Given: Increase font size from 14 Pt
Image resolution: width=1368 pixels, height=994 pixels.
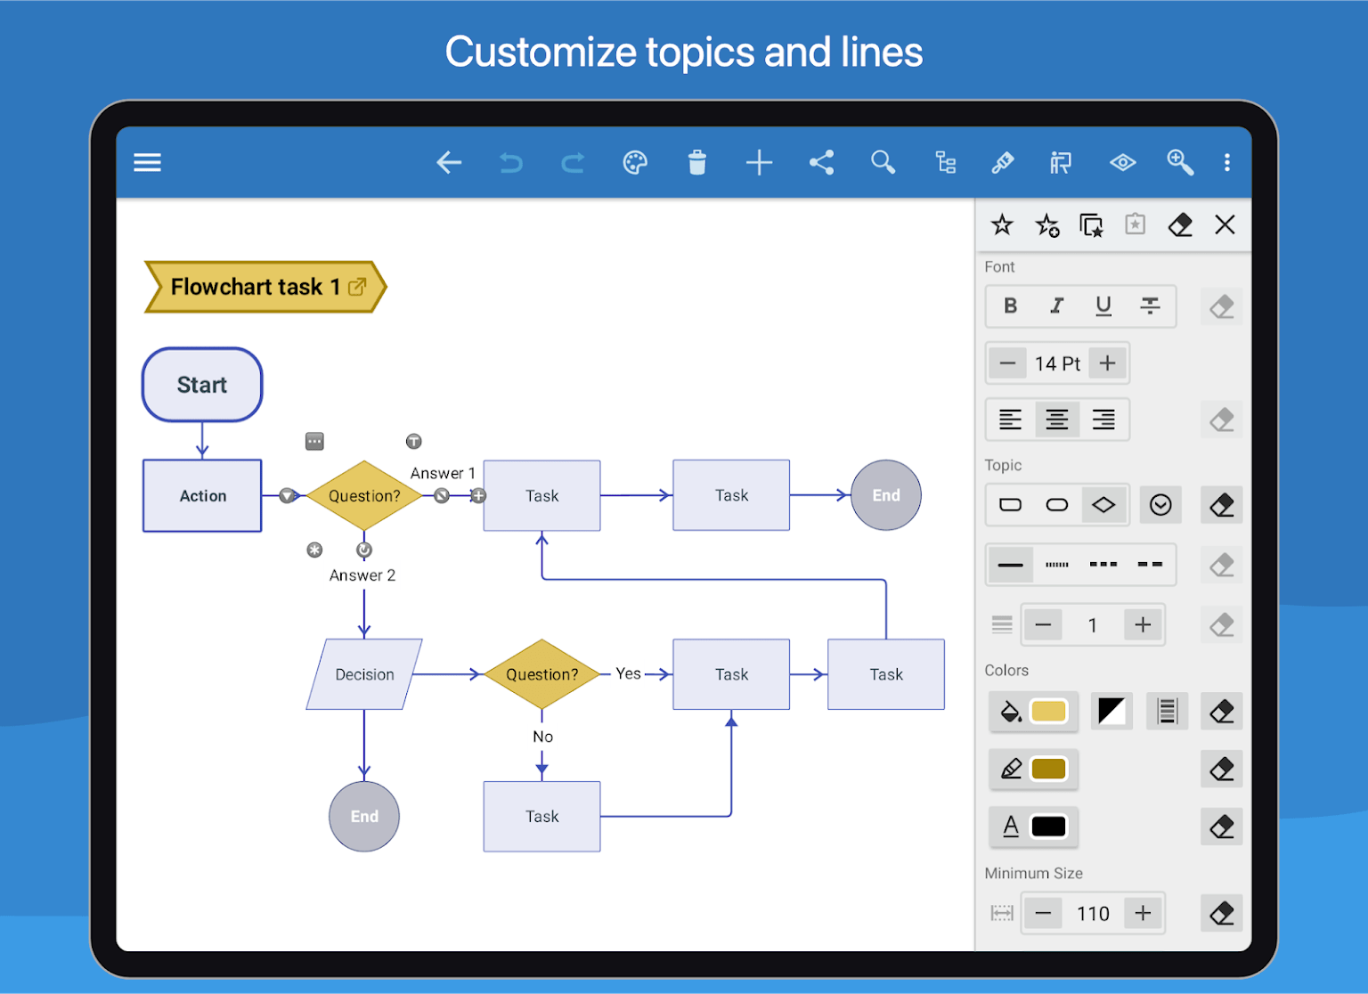Looking at the screenshot, I should pos(1107,363).
